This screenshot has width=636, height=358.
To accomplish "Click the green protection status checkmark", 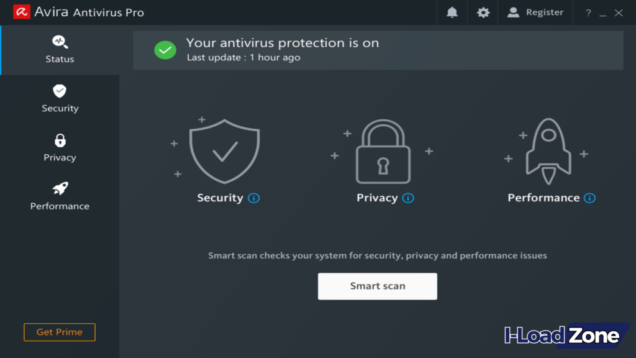I will click(x=165, y=50).
